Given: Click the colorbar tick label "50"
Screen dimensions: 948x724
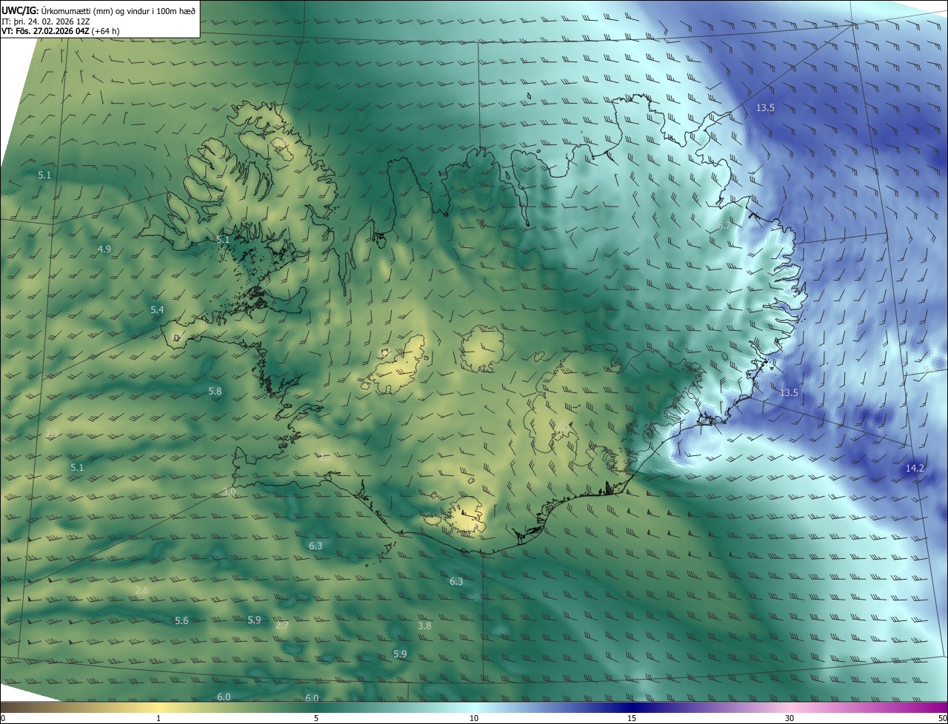Looking at the screenshot, I should (x=942, y=718).
